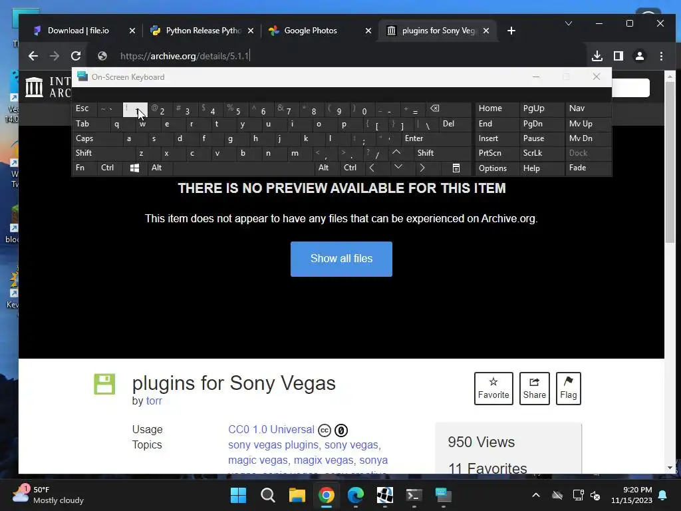Open the Chrome profile icon

tap(640, 56)
